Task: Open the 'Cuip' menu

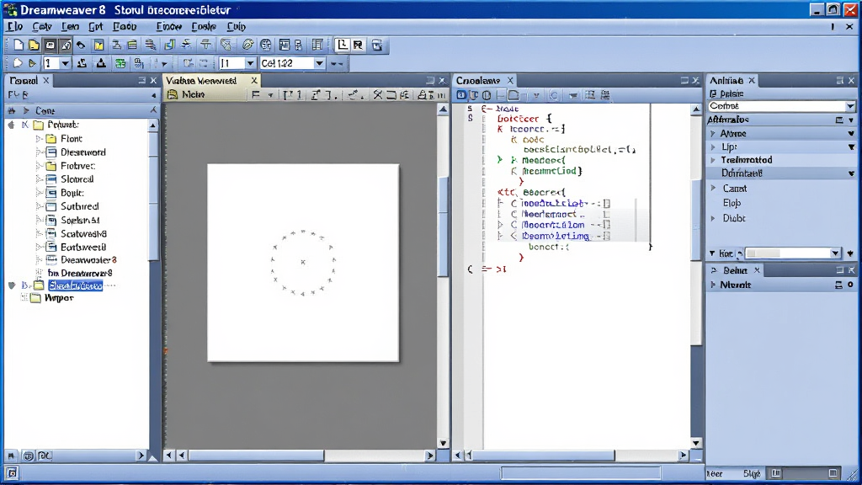Action: click(237, 26)
